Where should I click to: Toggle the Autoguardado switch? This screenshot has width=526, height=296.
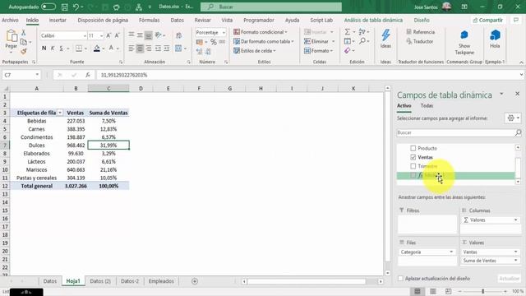click(48, 7)
